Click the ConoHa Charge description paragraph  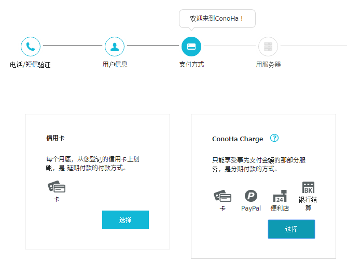(x=259, y=165)
